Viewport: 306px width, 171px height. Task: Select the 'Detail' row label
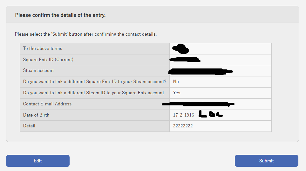29,126
